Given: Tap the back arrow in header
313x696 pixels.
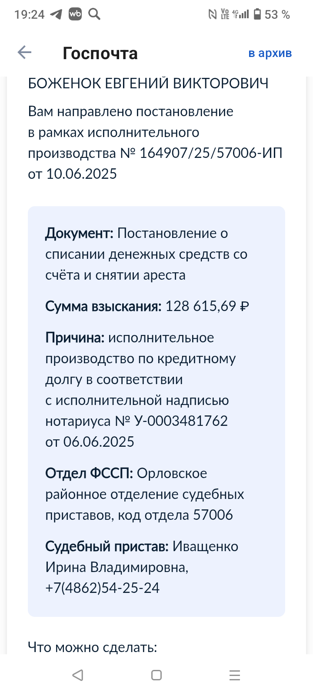Looking at the screenshot, I should (x=24, y=53).
